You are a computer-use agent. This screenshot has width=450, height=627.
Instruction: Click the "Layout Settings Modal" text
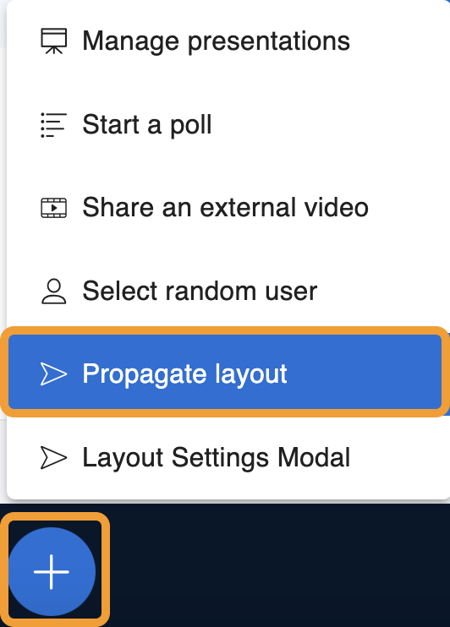[217, 458]
